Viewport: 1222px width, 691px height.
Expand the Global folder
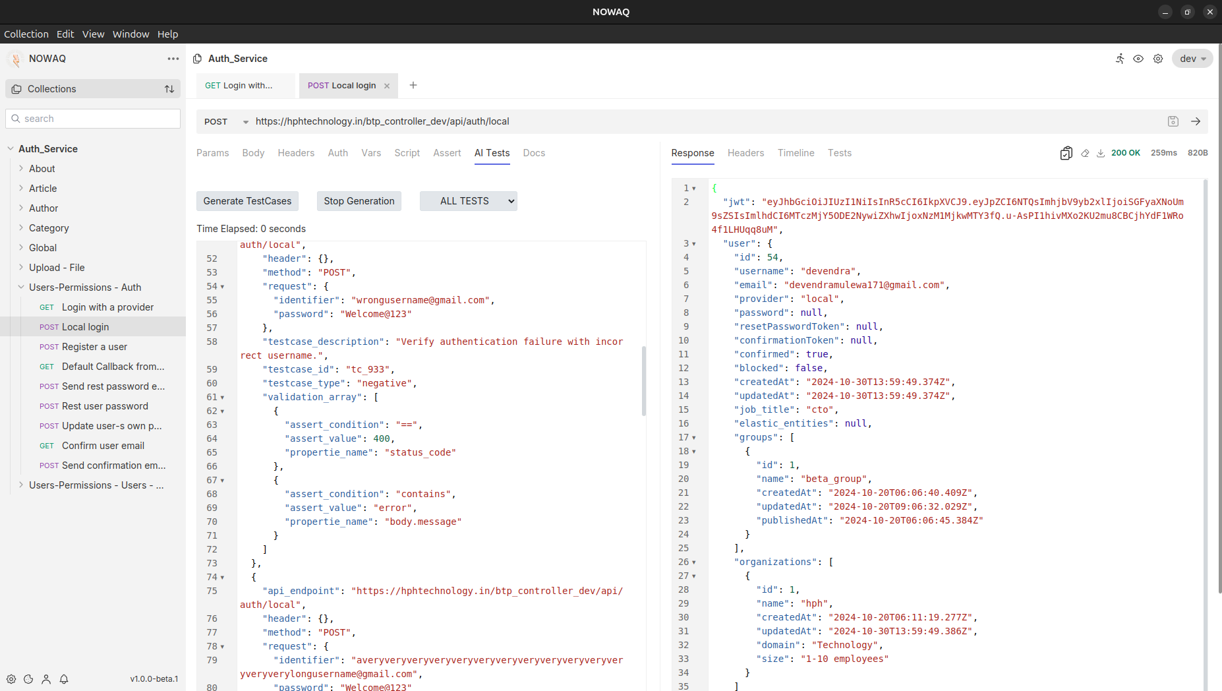21,248
